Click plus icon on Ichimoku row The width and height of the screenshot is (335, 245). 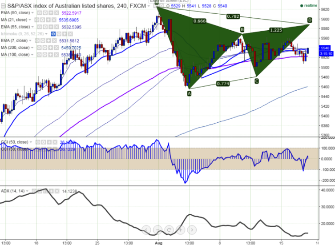click(x=65, y=34)
